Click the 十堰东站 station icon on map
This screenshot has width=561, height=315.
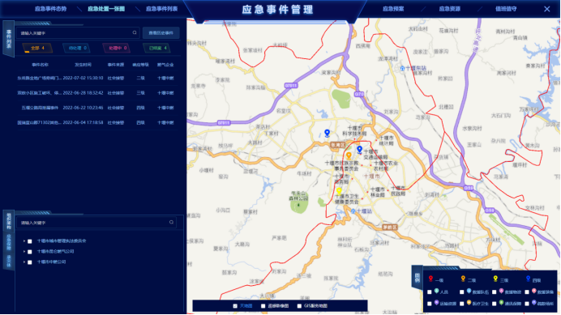pos(402,68)
